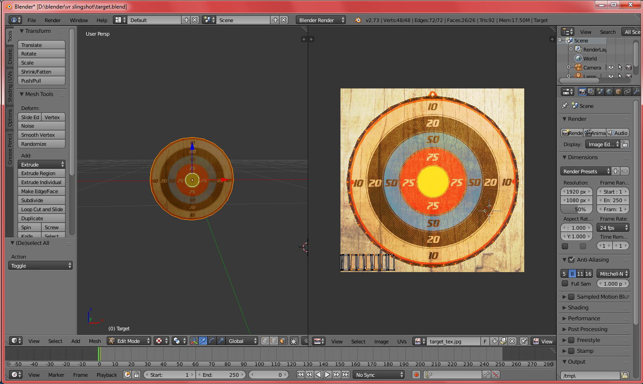The width and height of the screenshot is (643, 384).
Task: Open the Action Toggle dropdown
Action: point(40,265)
